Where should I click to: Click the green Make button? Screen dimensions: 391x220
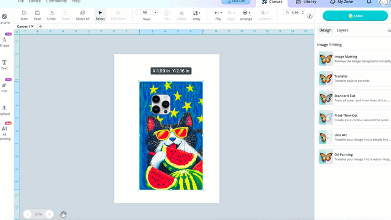(x=355, y=16)
